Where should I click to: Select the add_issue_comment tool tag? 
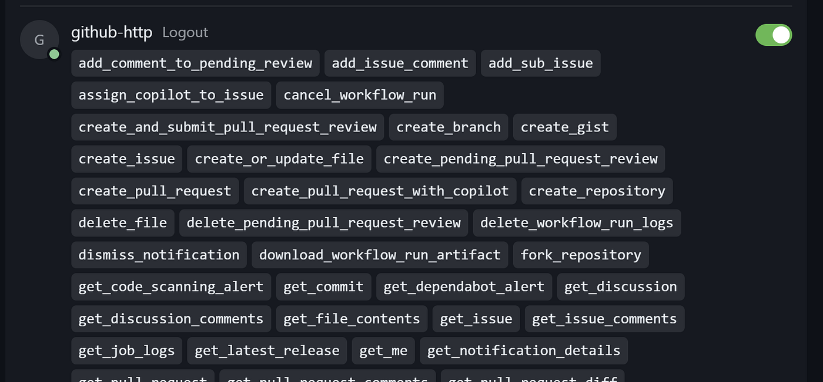[400, 63]
